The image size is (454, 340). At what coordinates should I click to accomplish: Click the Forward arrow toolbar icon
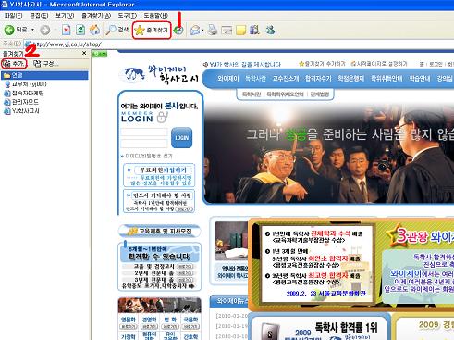click(45, 30)
